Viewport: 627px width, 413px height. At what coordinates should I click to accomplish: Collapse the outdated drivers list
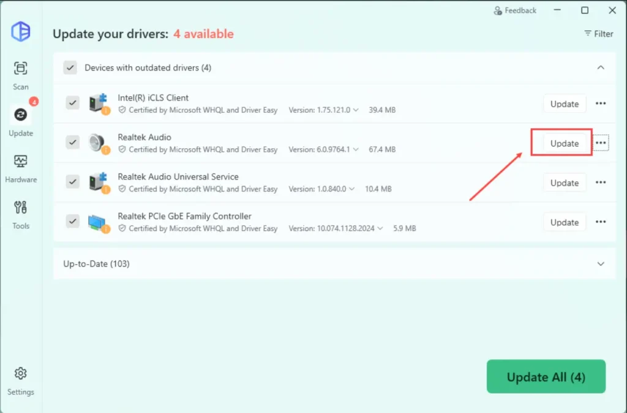[601, 67]
